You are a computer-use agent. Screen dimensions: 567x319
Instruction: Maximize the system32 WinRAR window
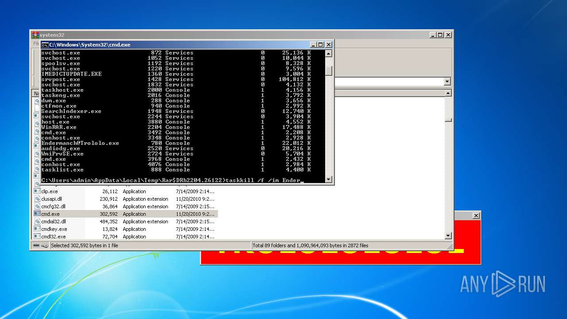coord(440,35)
